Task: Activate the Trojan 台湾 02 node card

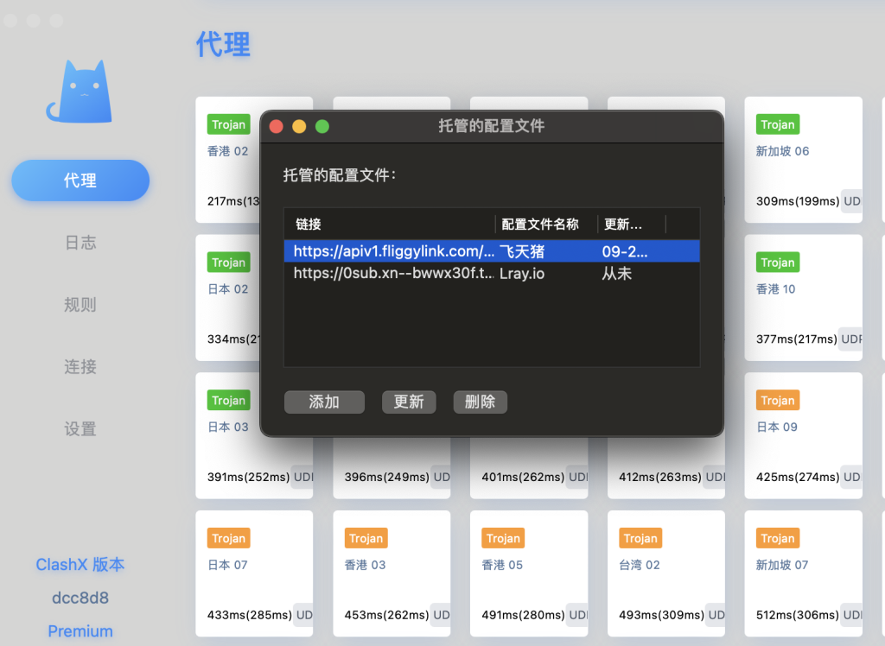Action: [x=665, y=573]
